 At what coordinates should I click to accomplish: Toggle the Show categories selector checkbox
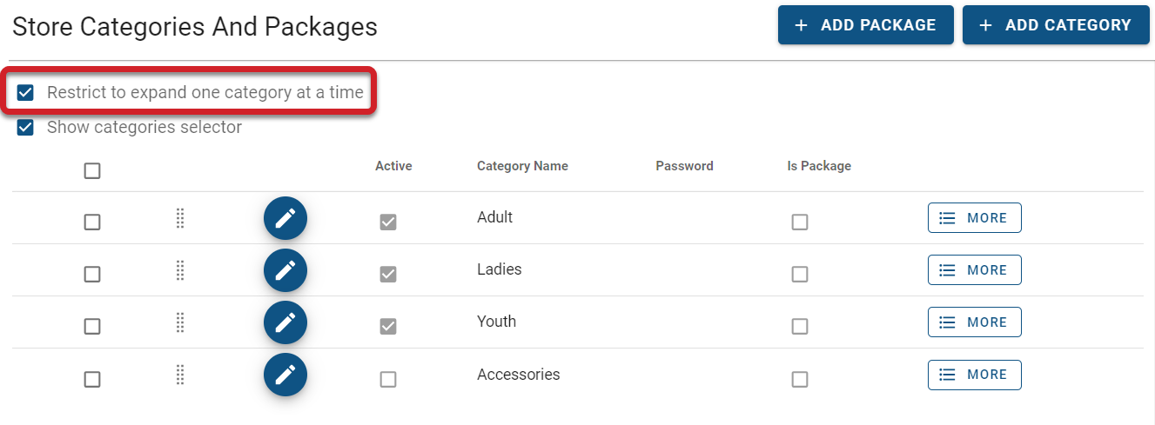click(x=25, y=127)
